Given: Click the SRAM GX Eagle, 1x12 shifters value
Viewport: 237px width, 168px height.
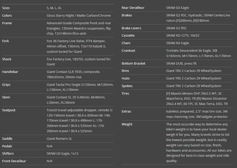Looking at the screenshot, I should pyautogui.click(x=61, y=154).
